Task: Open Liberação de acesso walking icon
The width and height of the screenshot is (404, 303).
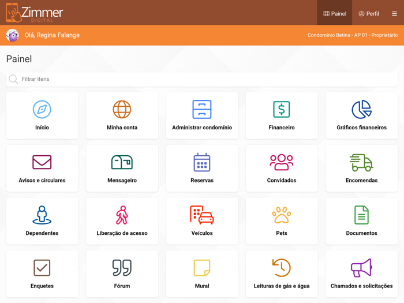Action: (x=122, y=215)
